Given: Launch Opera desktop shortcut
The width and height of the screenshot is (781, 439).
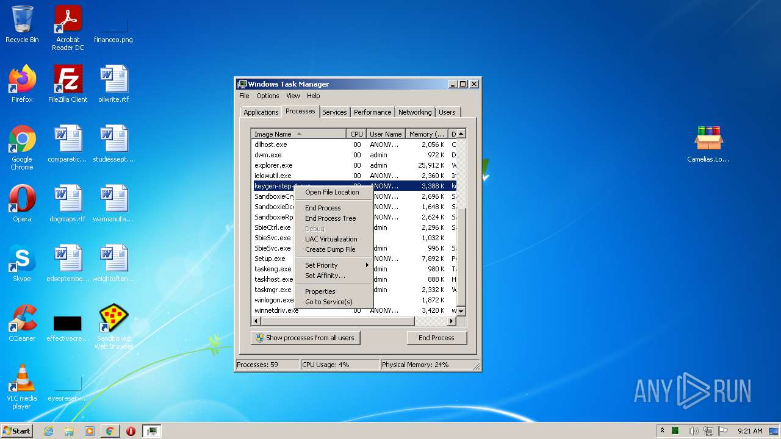Looking at the screenshot, I should [22, 204].
